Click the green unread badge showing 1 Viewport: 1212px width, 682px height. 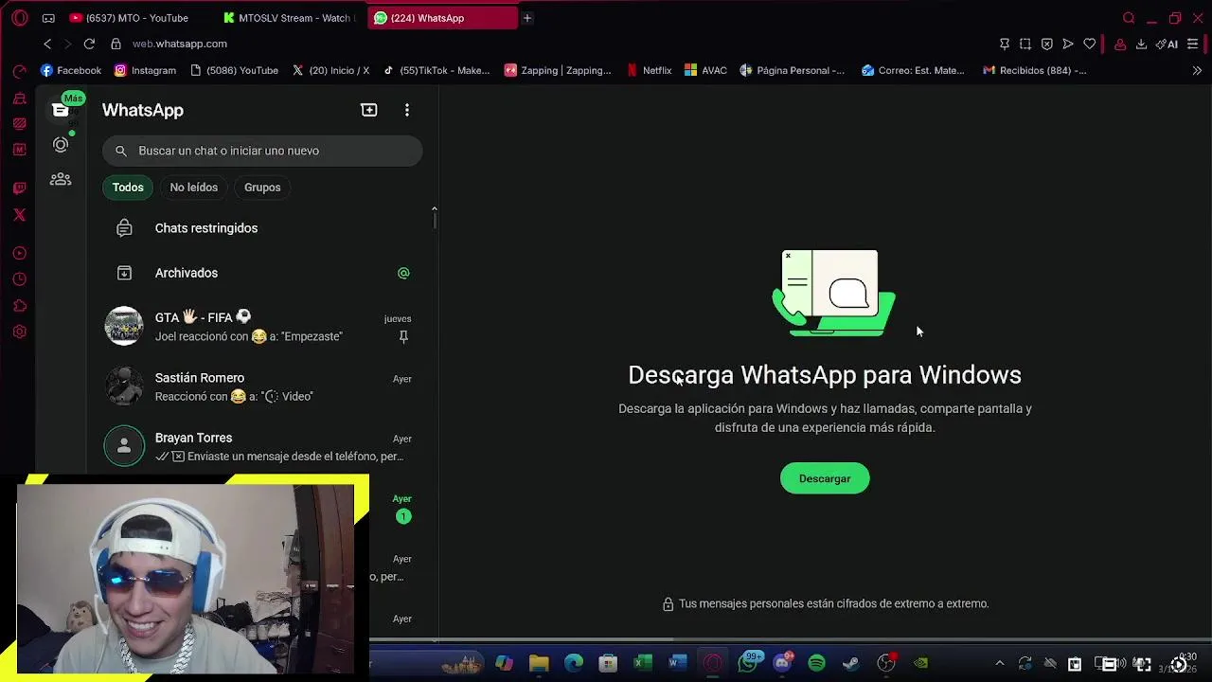403,516
